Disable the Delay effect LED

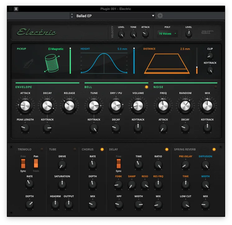tap(167, 149)
